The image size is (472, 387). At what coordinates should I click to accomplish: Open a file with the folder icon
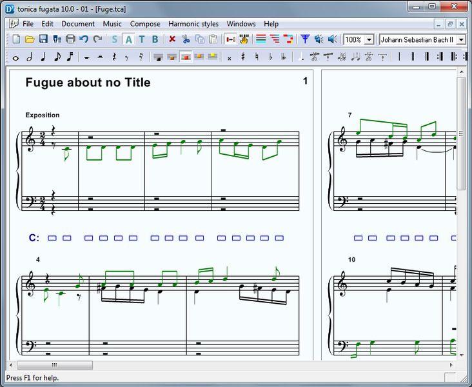pos(30,39)
